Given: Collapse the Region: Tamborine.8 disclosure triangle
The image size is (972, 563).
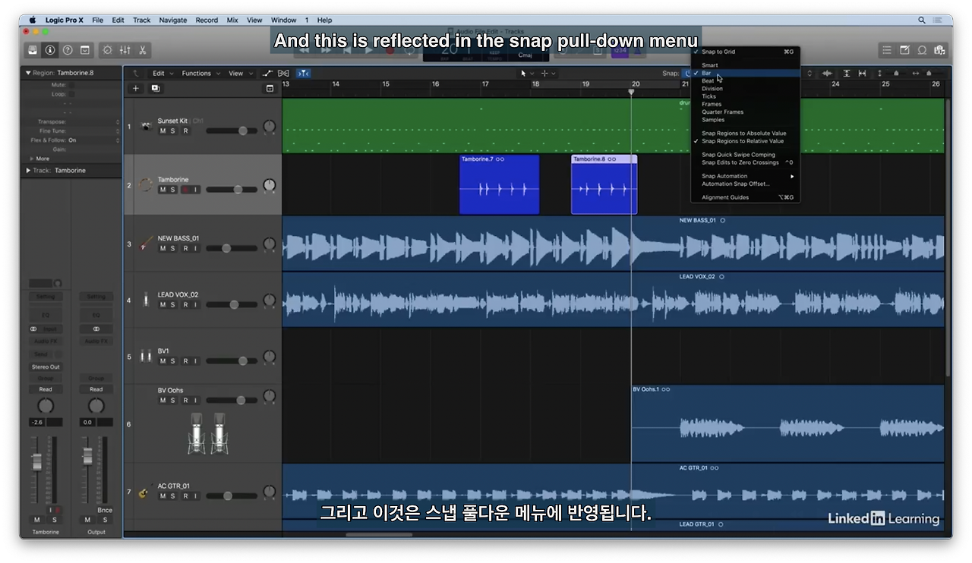Looking at the screenshot, I should 29,73.
